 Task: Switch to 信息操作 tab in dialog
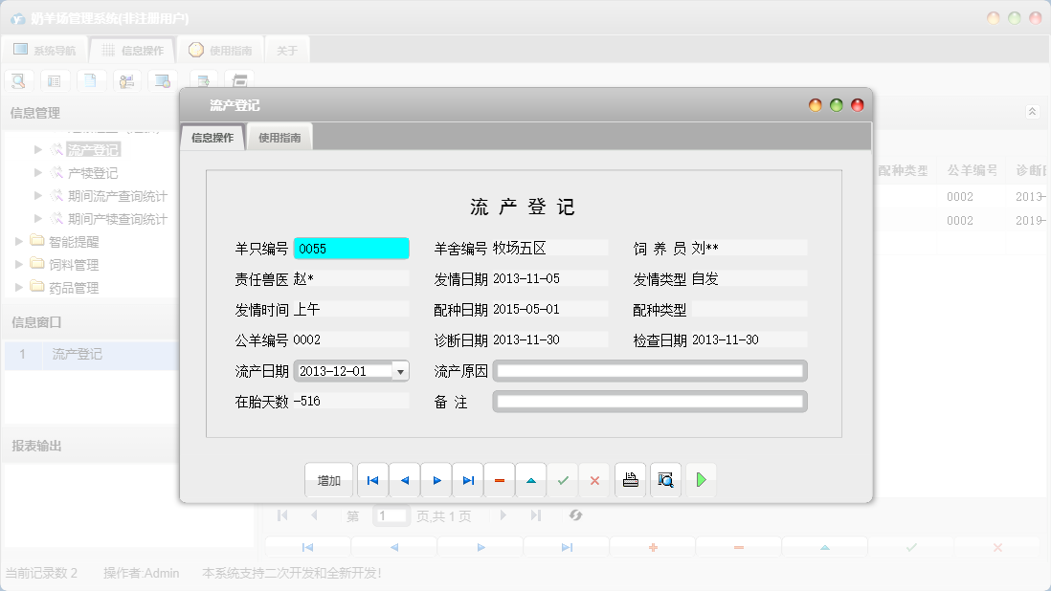pyautogui.click(x=212, y=137)
